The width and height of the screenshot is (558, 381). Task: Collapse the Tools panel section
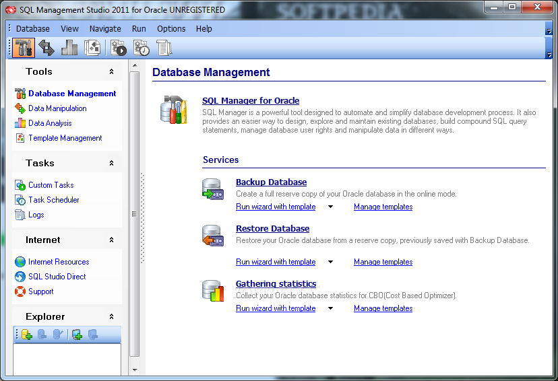point(111,71)
